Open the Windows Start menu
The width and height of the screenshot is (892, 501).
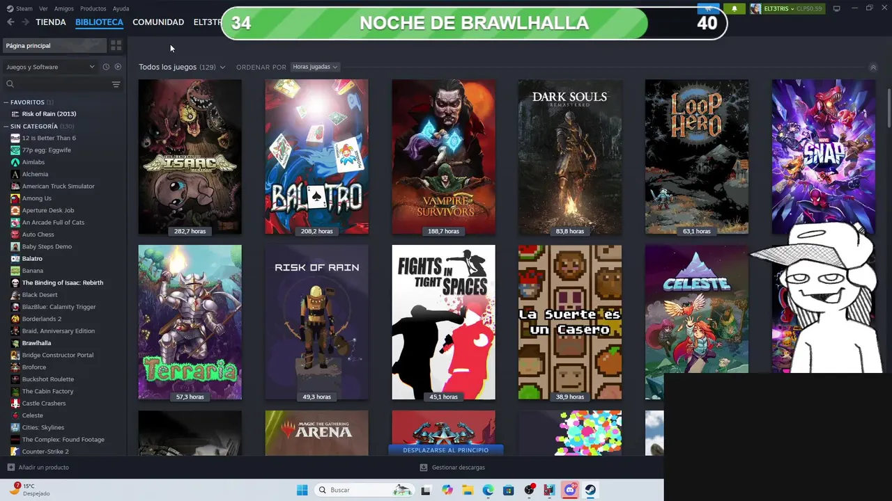[302, 490]
